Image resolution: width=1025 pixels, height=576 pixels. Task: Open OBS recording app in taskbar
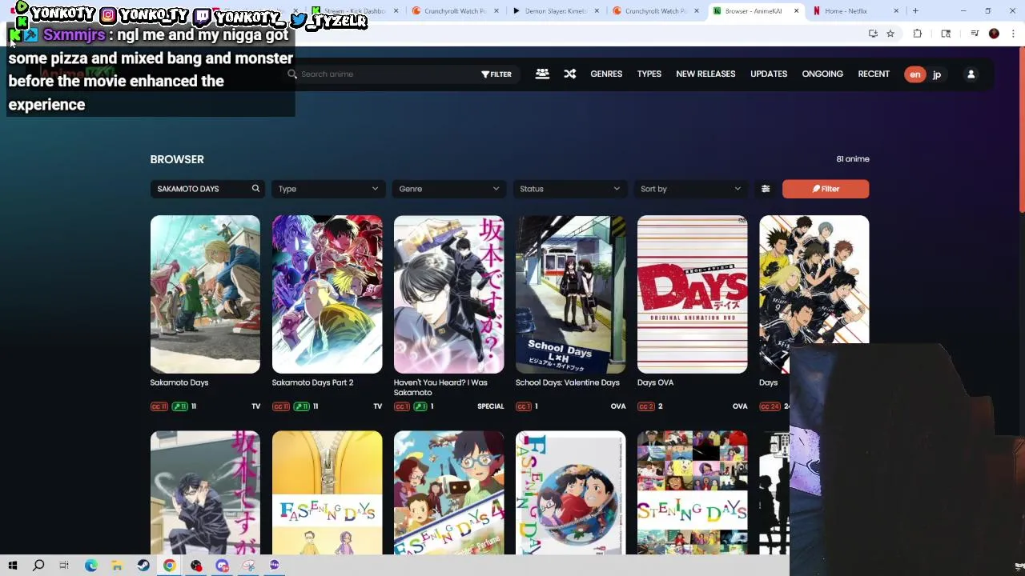click(196, 566)
